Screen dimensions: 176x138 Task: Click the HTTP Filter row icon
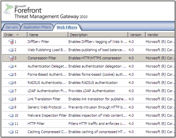(11, 124)
